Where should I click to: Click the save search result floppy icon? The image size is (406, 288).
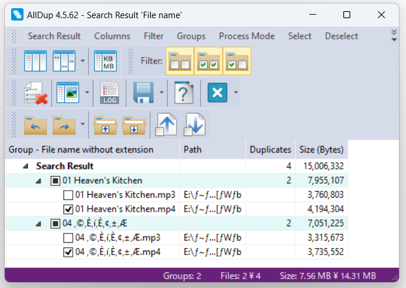point(143,93)
